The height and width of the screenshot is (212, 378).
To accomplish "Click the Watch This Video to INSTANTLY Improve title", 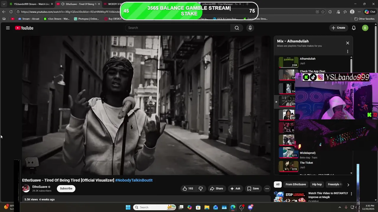I will coord(328,195).
